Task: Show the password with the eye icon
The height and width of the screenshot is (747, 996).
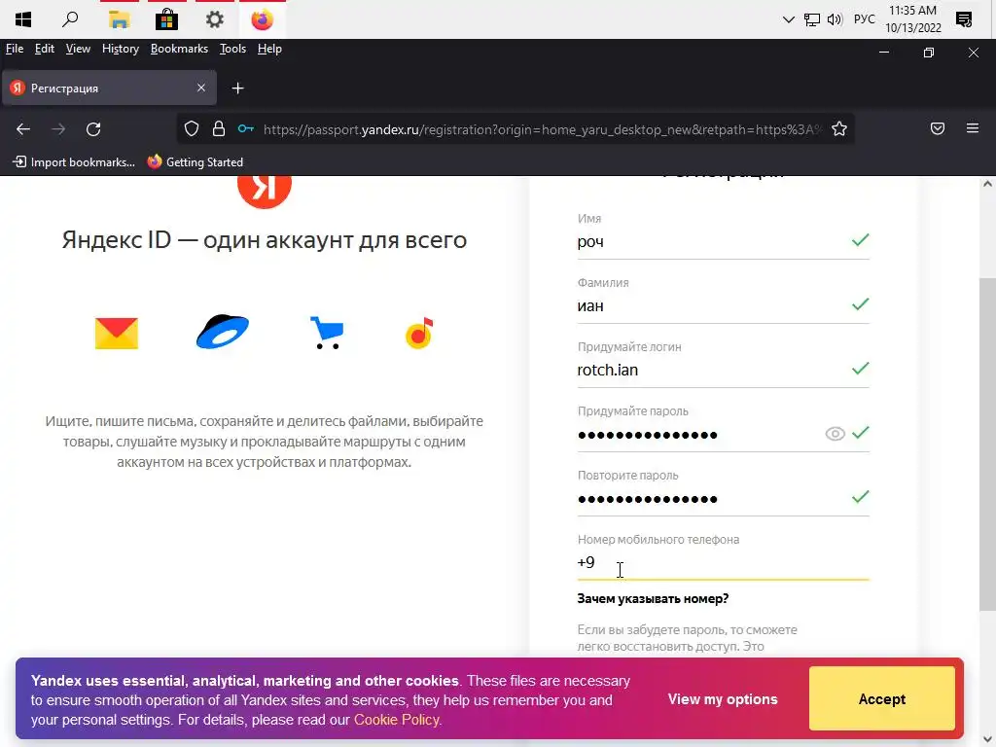Action: pyautogui.click(x=835, y=434)
